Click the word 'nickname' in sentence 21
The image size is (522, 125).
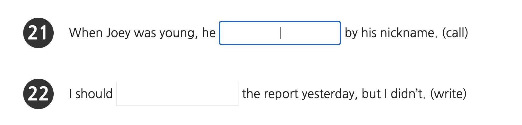coord(408,33)
